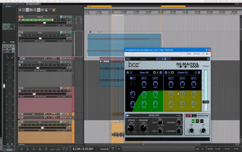242x152 pixels.
Task: Click the UI button in FX window
Action: [x=203, y=54]
